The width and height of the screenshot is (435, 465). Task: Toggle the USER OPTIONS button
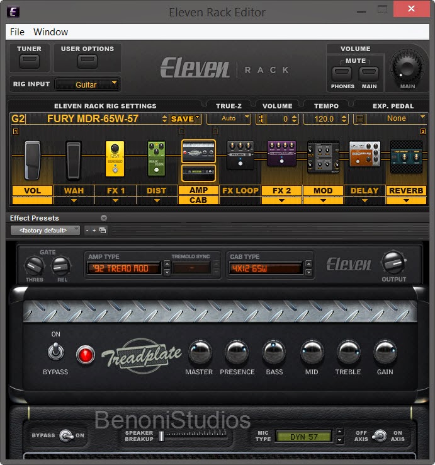[87, 61]
